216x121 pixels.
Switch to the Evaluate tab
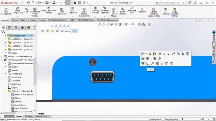tap(42, 20)
